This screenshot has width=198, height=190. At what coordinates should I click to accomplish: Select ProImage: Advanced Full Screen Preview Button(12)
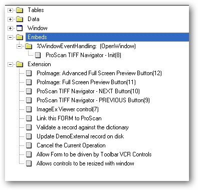(99, 73)
